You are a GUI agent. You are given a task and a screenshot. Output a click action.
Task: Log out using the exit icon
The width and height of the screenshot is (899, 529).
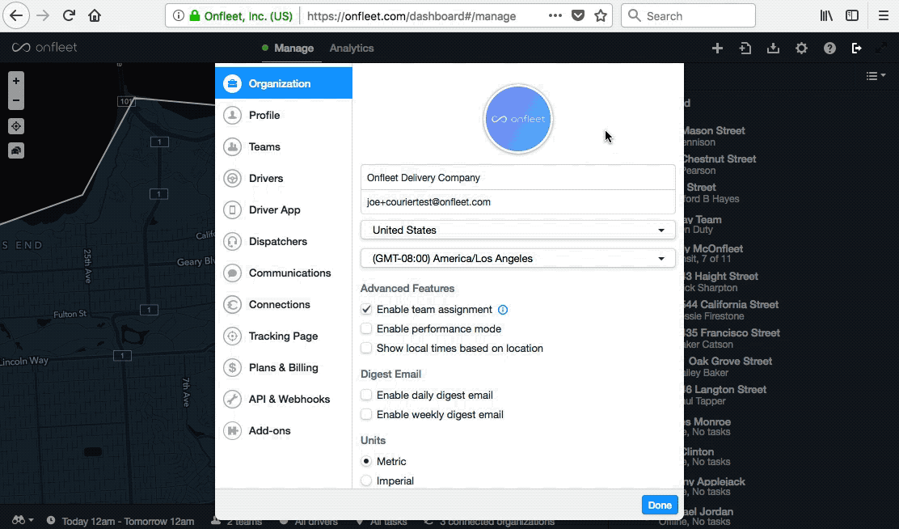(x=857, y=49)
